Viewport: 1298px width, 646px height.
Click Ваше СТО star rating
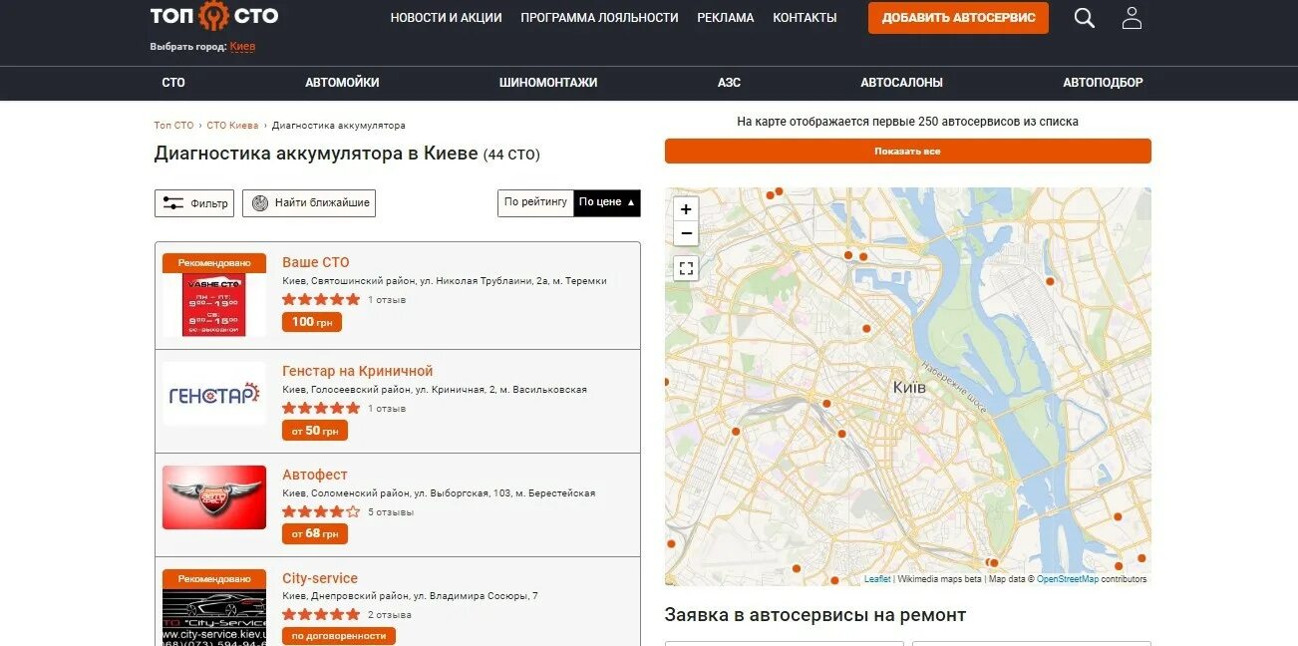(321, 299)
